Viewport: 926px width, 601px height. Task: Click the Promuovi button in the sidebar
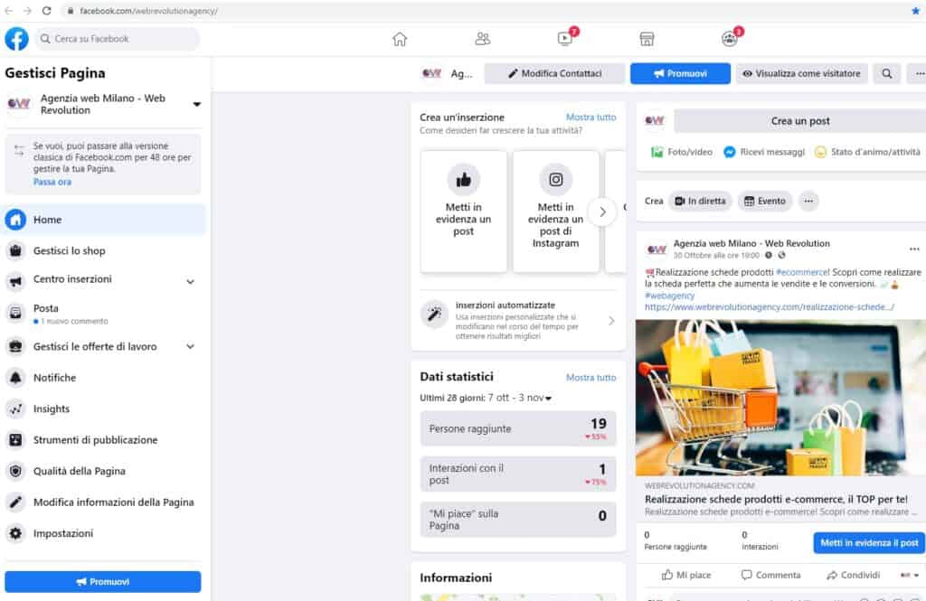103,581
